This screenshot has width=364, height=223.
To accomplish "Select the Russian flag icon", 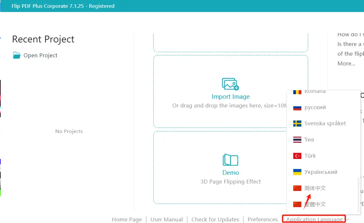I will (297, 107).
